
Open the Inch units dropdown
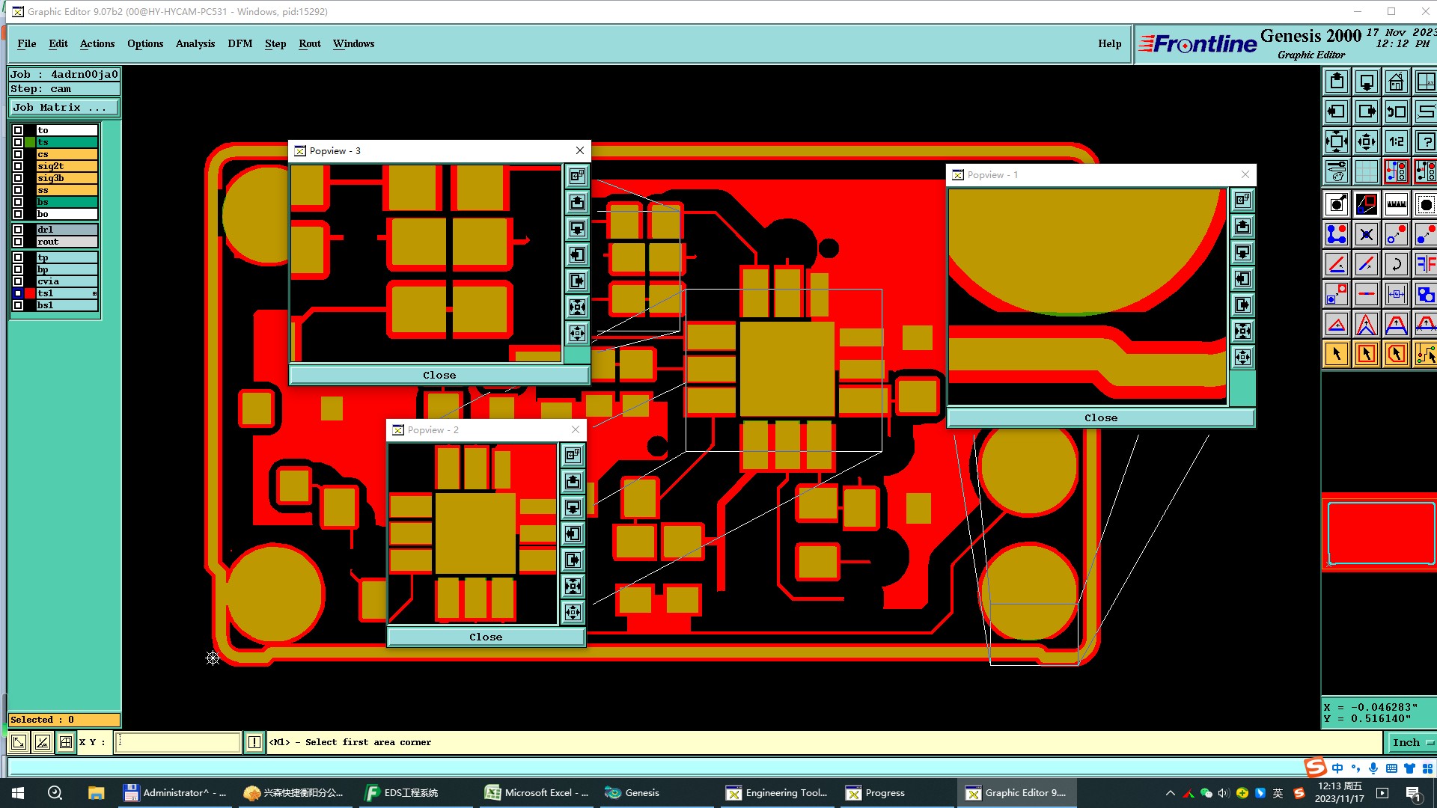pyautogui.click(x=1412, y=742)
